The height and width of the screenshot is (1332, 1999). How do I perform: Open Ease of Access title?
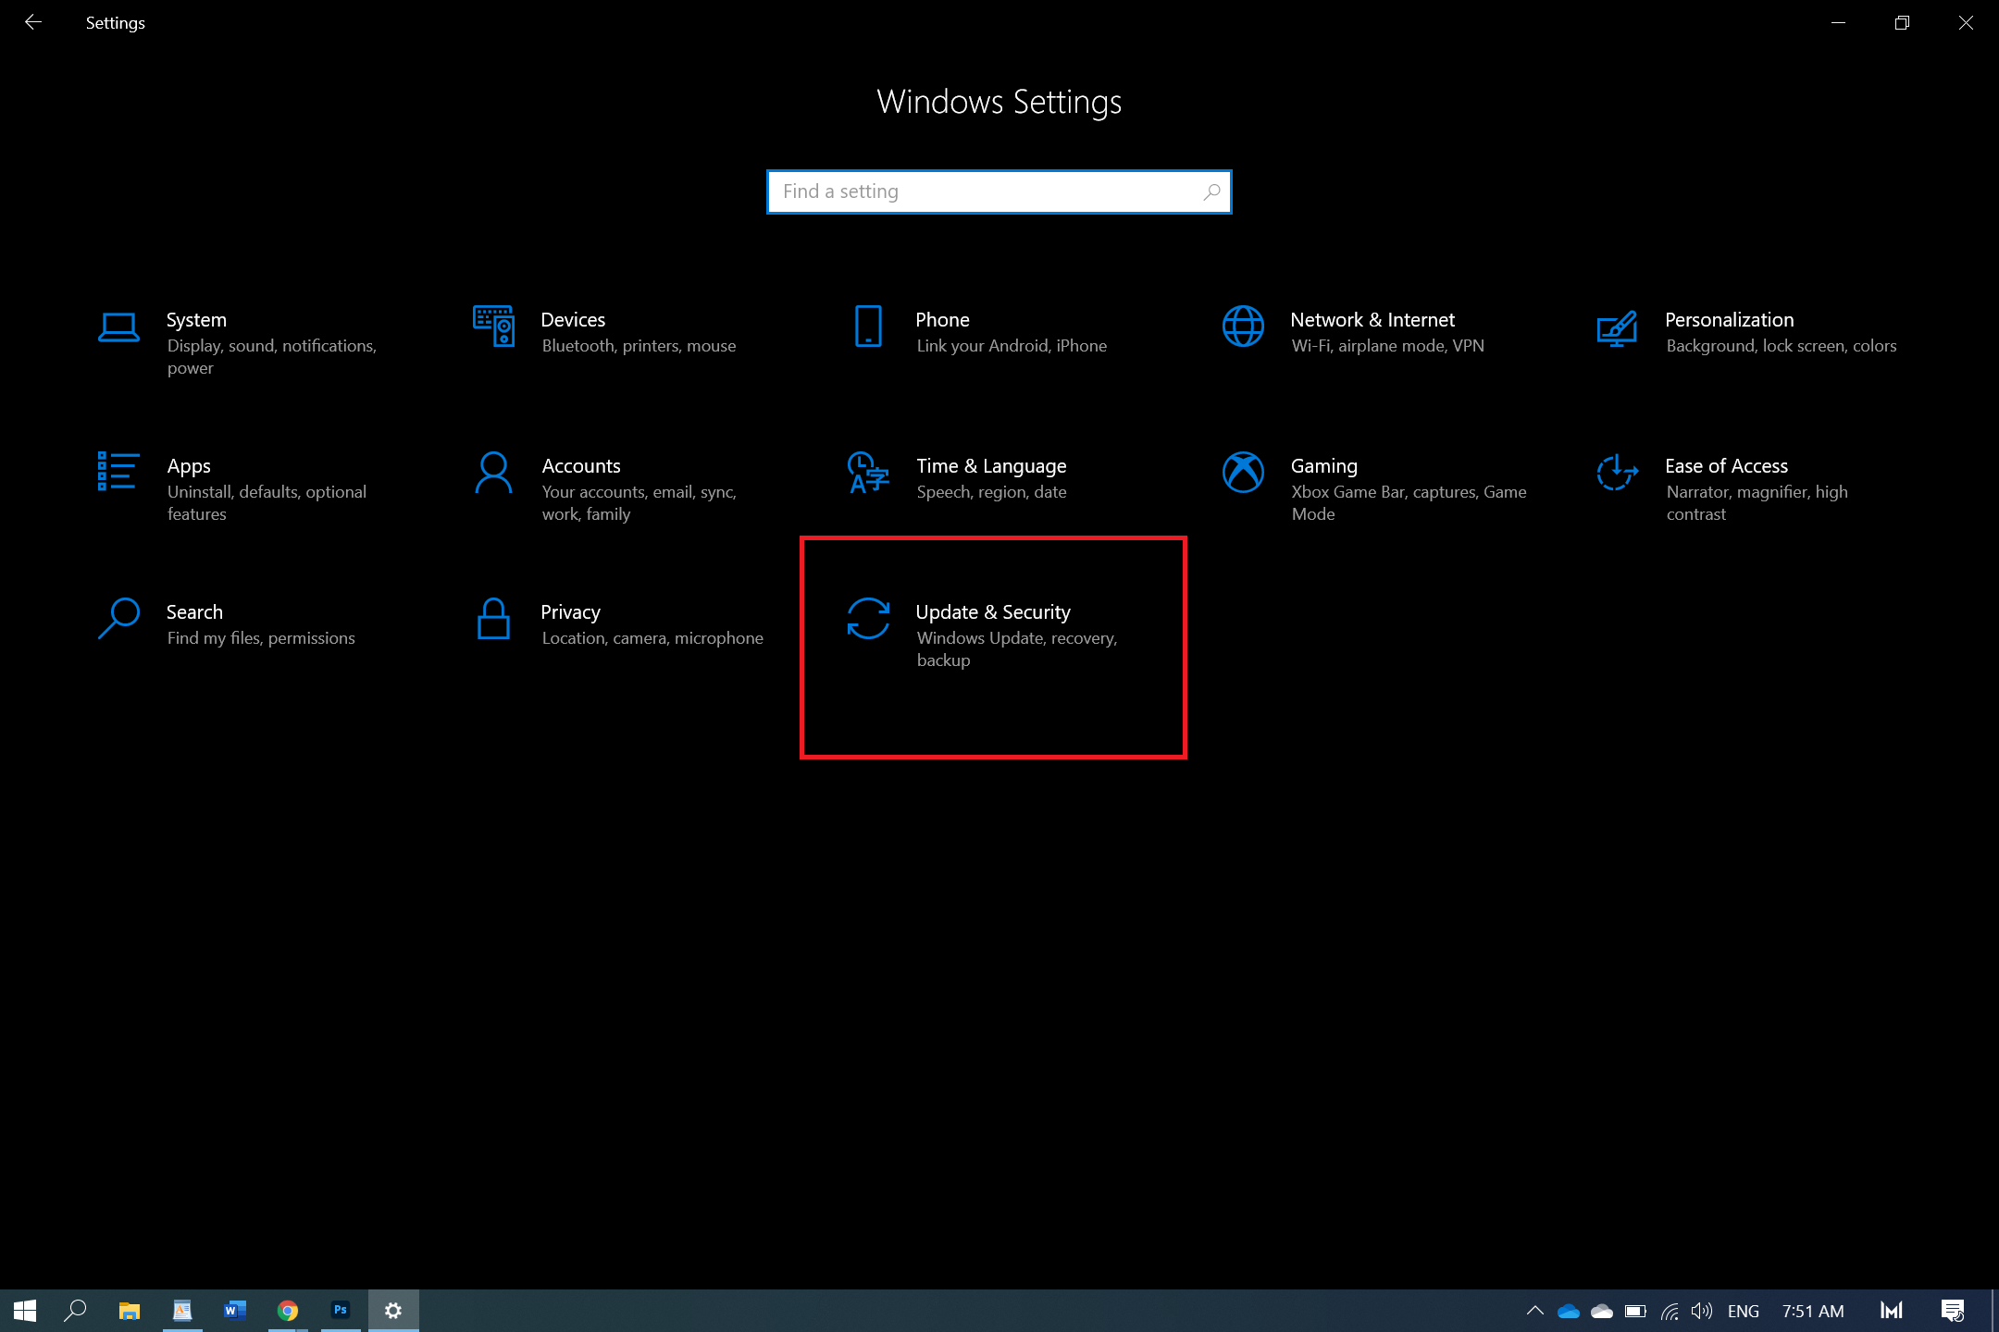pyautogui.click(x=1726, y=466)
